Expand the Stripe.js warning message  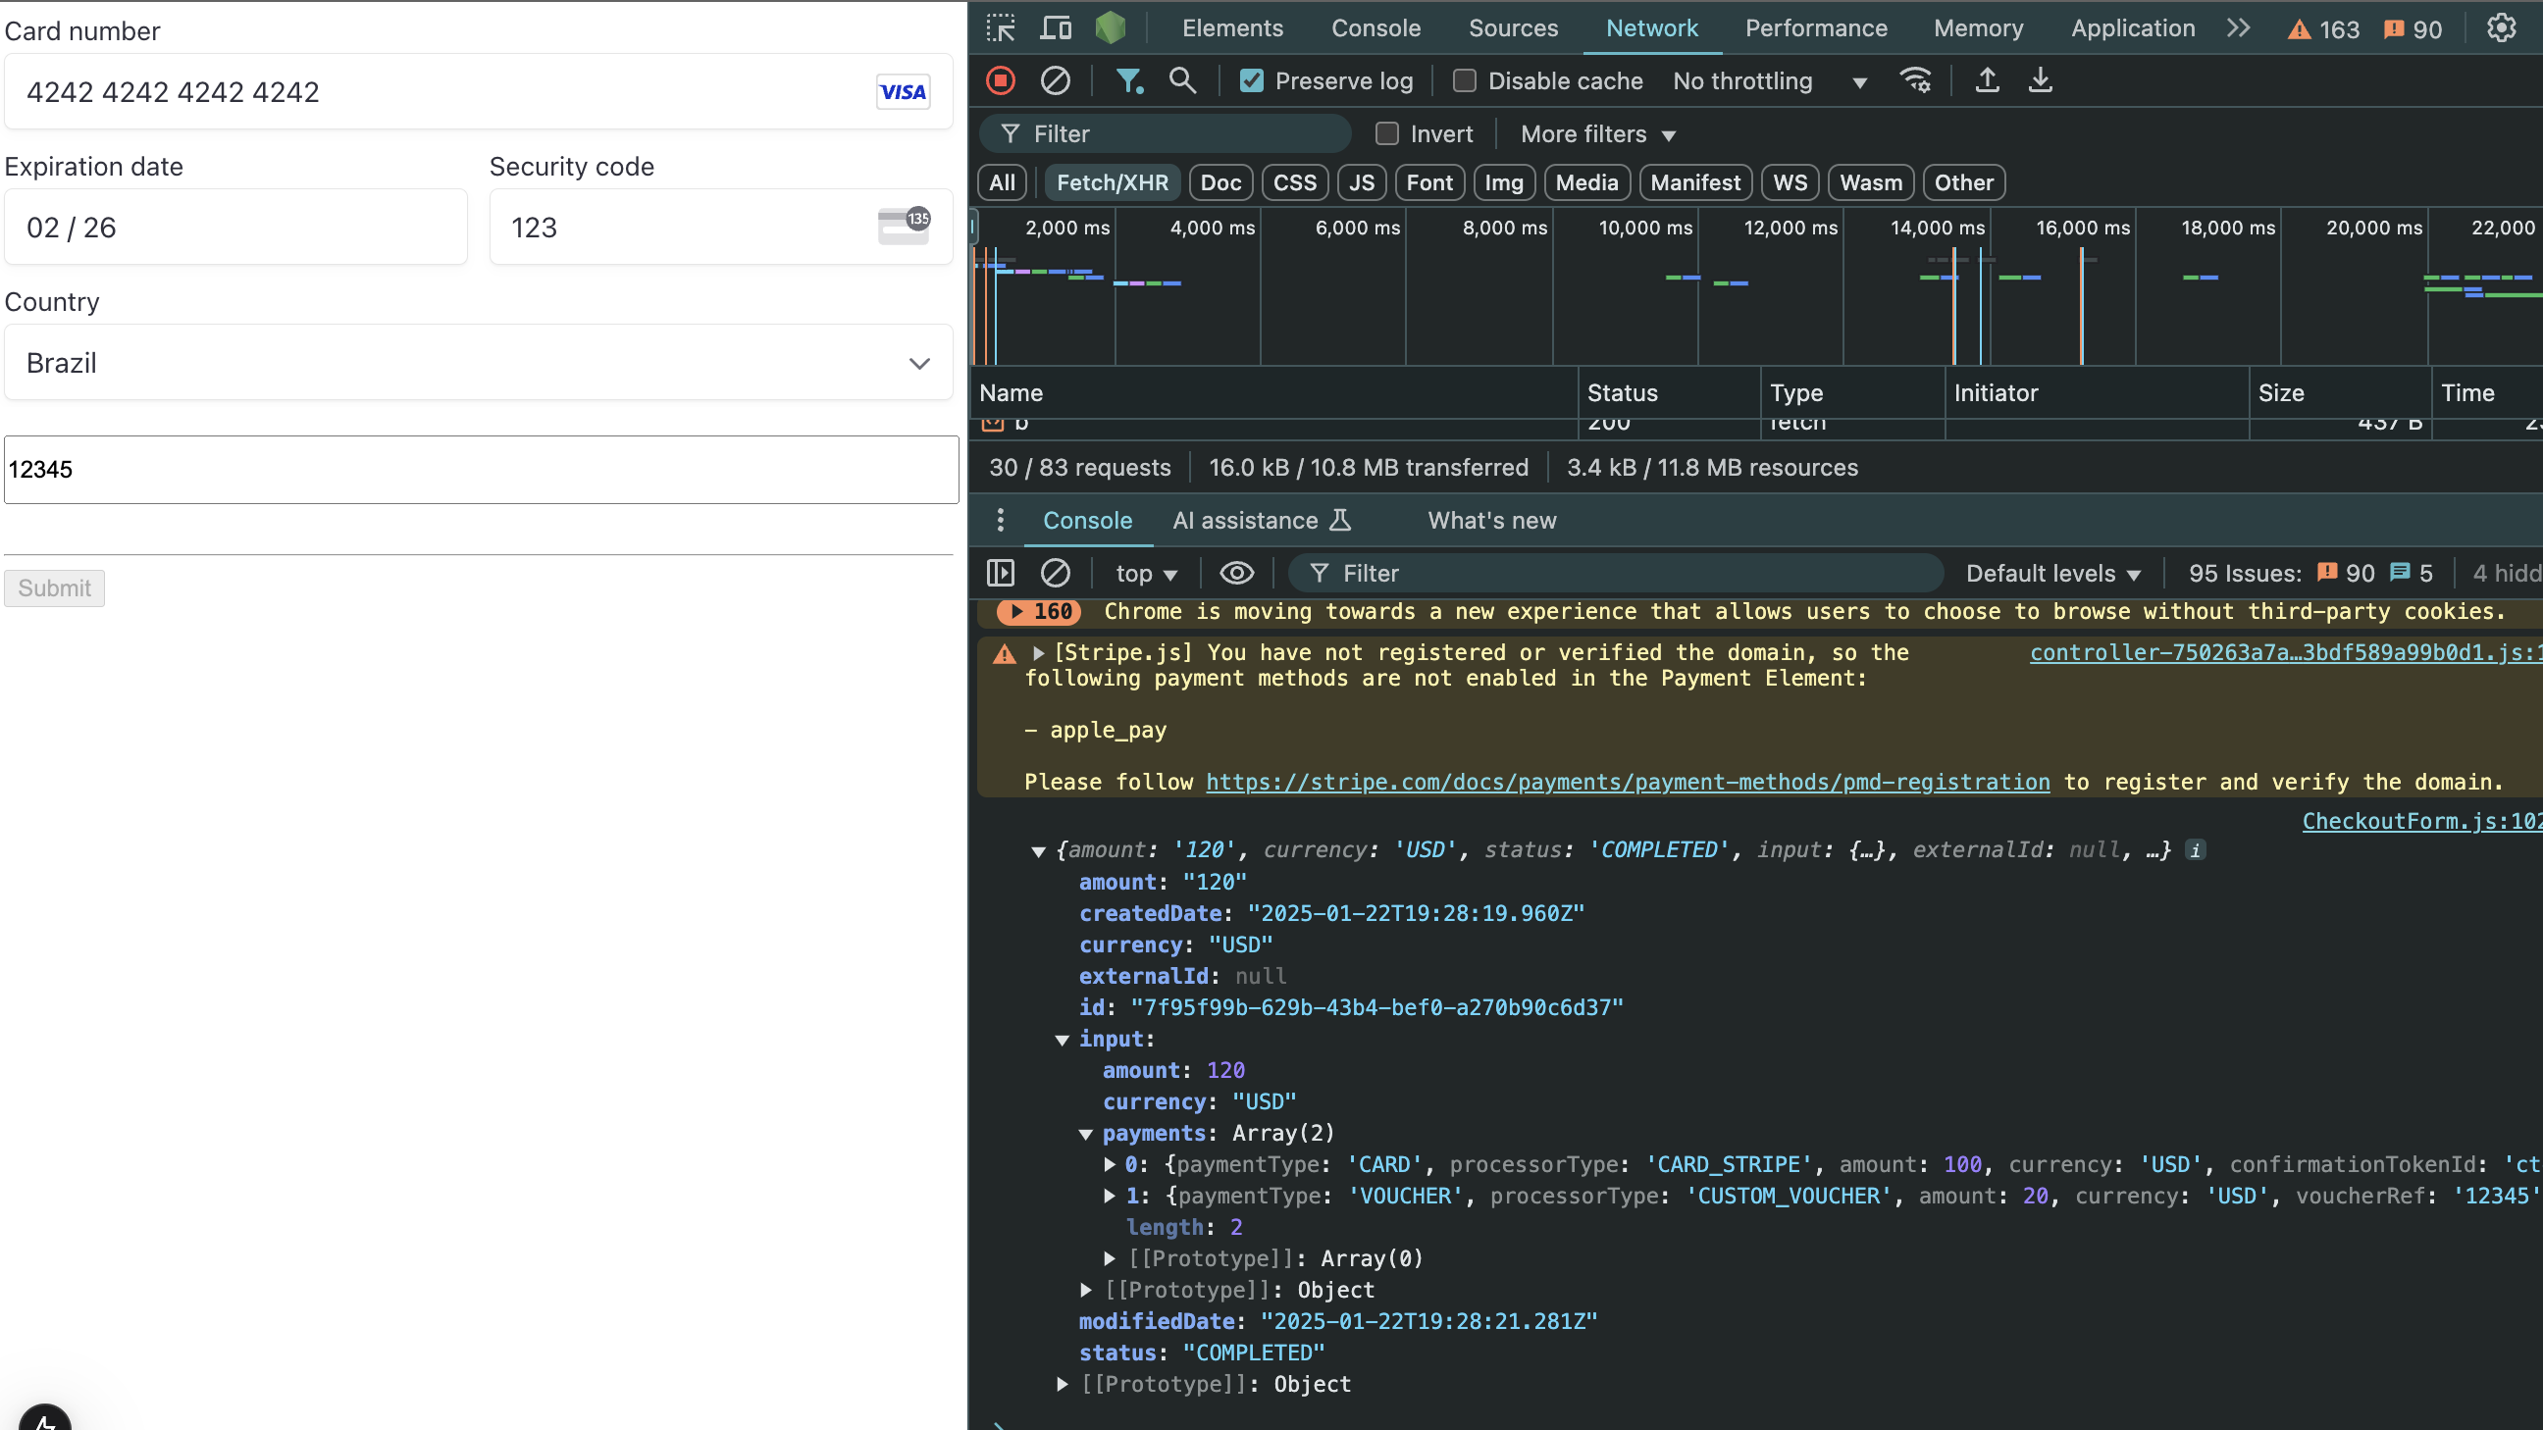click(1039, 653)
